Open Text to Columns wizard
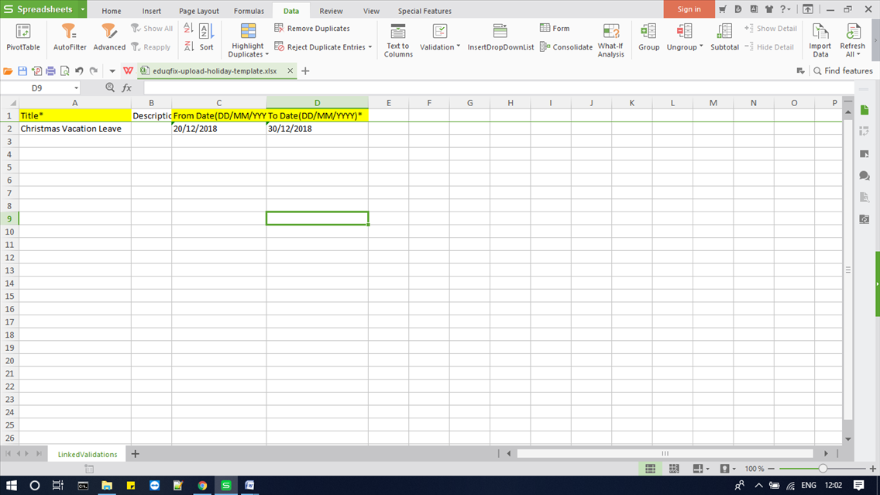 click(x=398, y=40)
